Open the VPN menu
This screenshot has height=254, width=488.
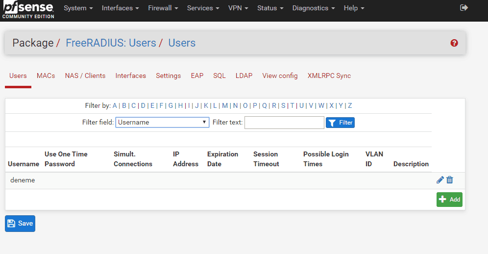click(238, 8)
